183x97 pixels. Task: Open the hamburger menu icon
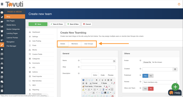[x=2, y=4]
